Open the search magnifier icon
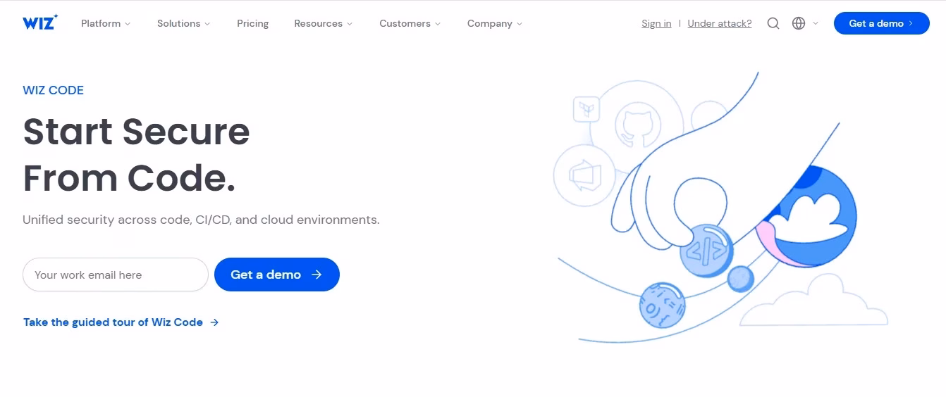Screen dimensions: 946x397 (x=773, y=23)
